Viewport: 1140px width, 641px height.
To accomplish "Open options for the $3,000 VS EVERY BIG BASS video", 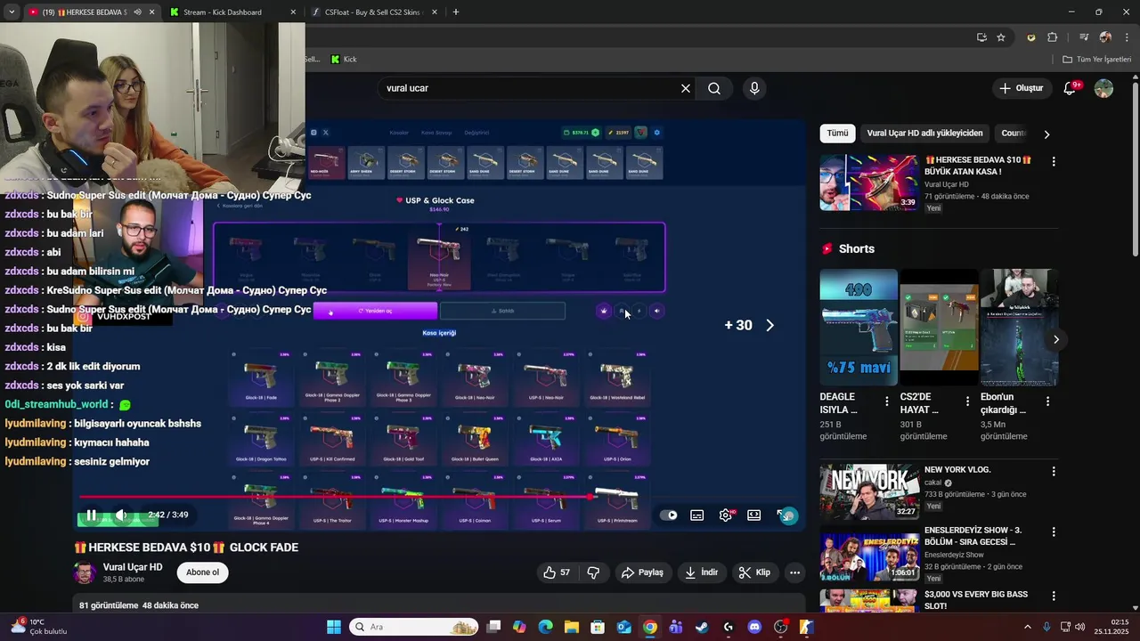I will point(1054,596).
